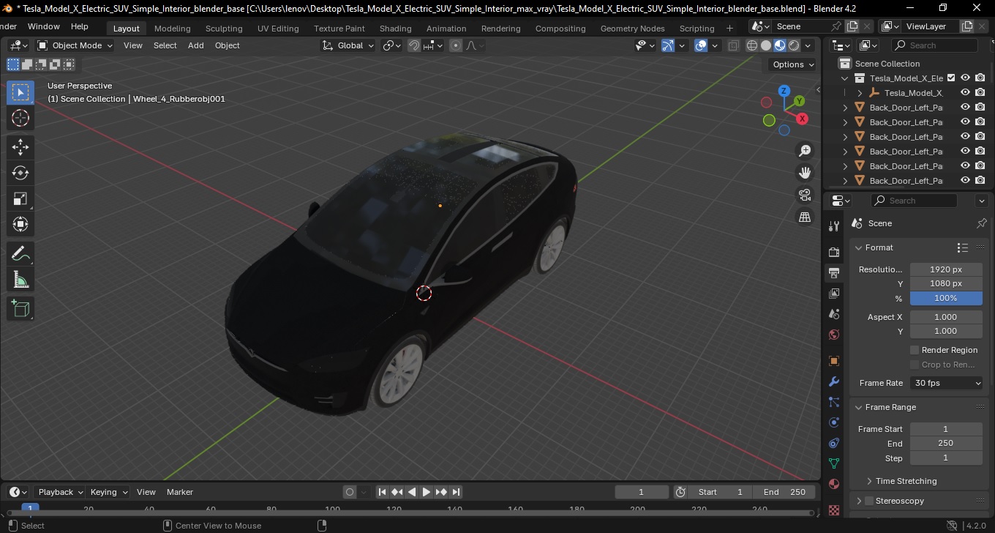This screenshot has width=995, height=533.
Task: Switch to rendered viewport shading
Action: (794, 45)
